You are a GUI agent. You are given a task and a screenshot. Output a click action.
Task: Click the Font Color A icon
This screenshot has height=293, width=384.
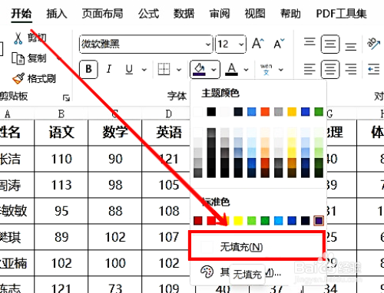point(231,69)
